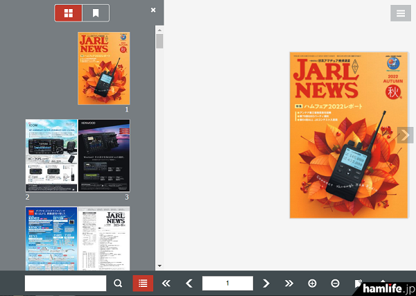Toggle the table of contents list button
The height and width of the screenshot is (296, 416).
pos(143,283)
